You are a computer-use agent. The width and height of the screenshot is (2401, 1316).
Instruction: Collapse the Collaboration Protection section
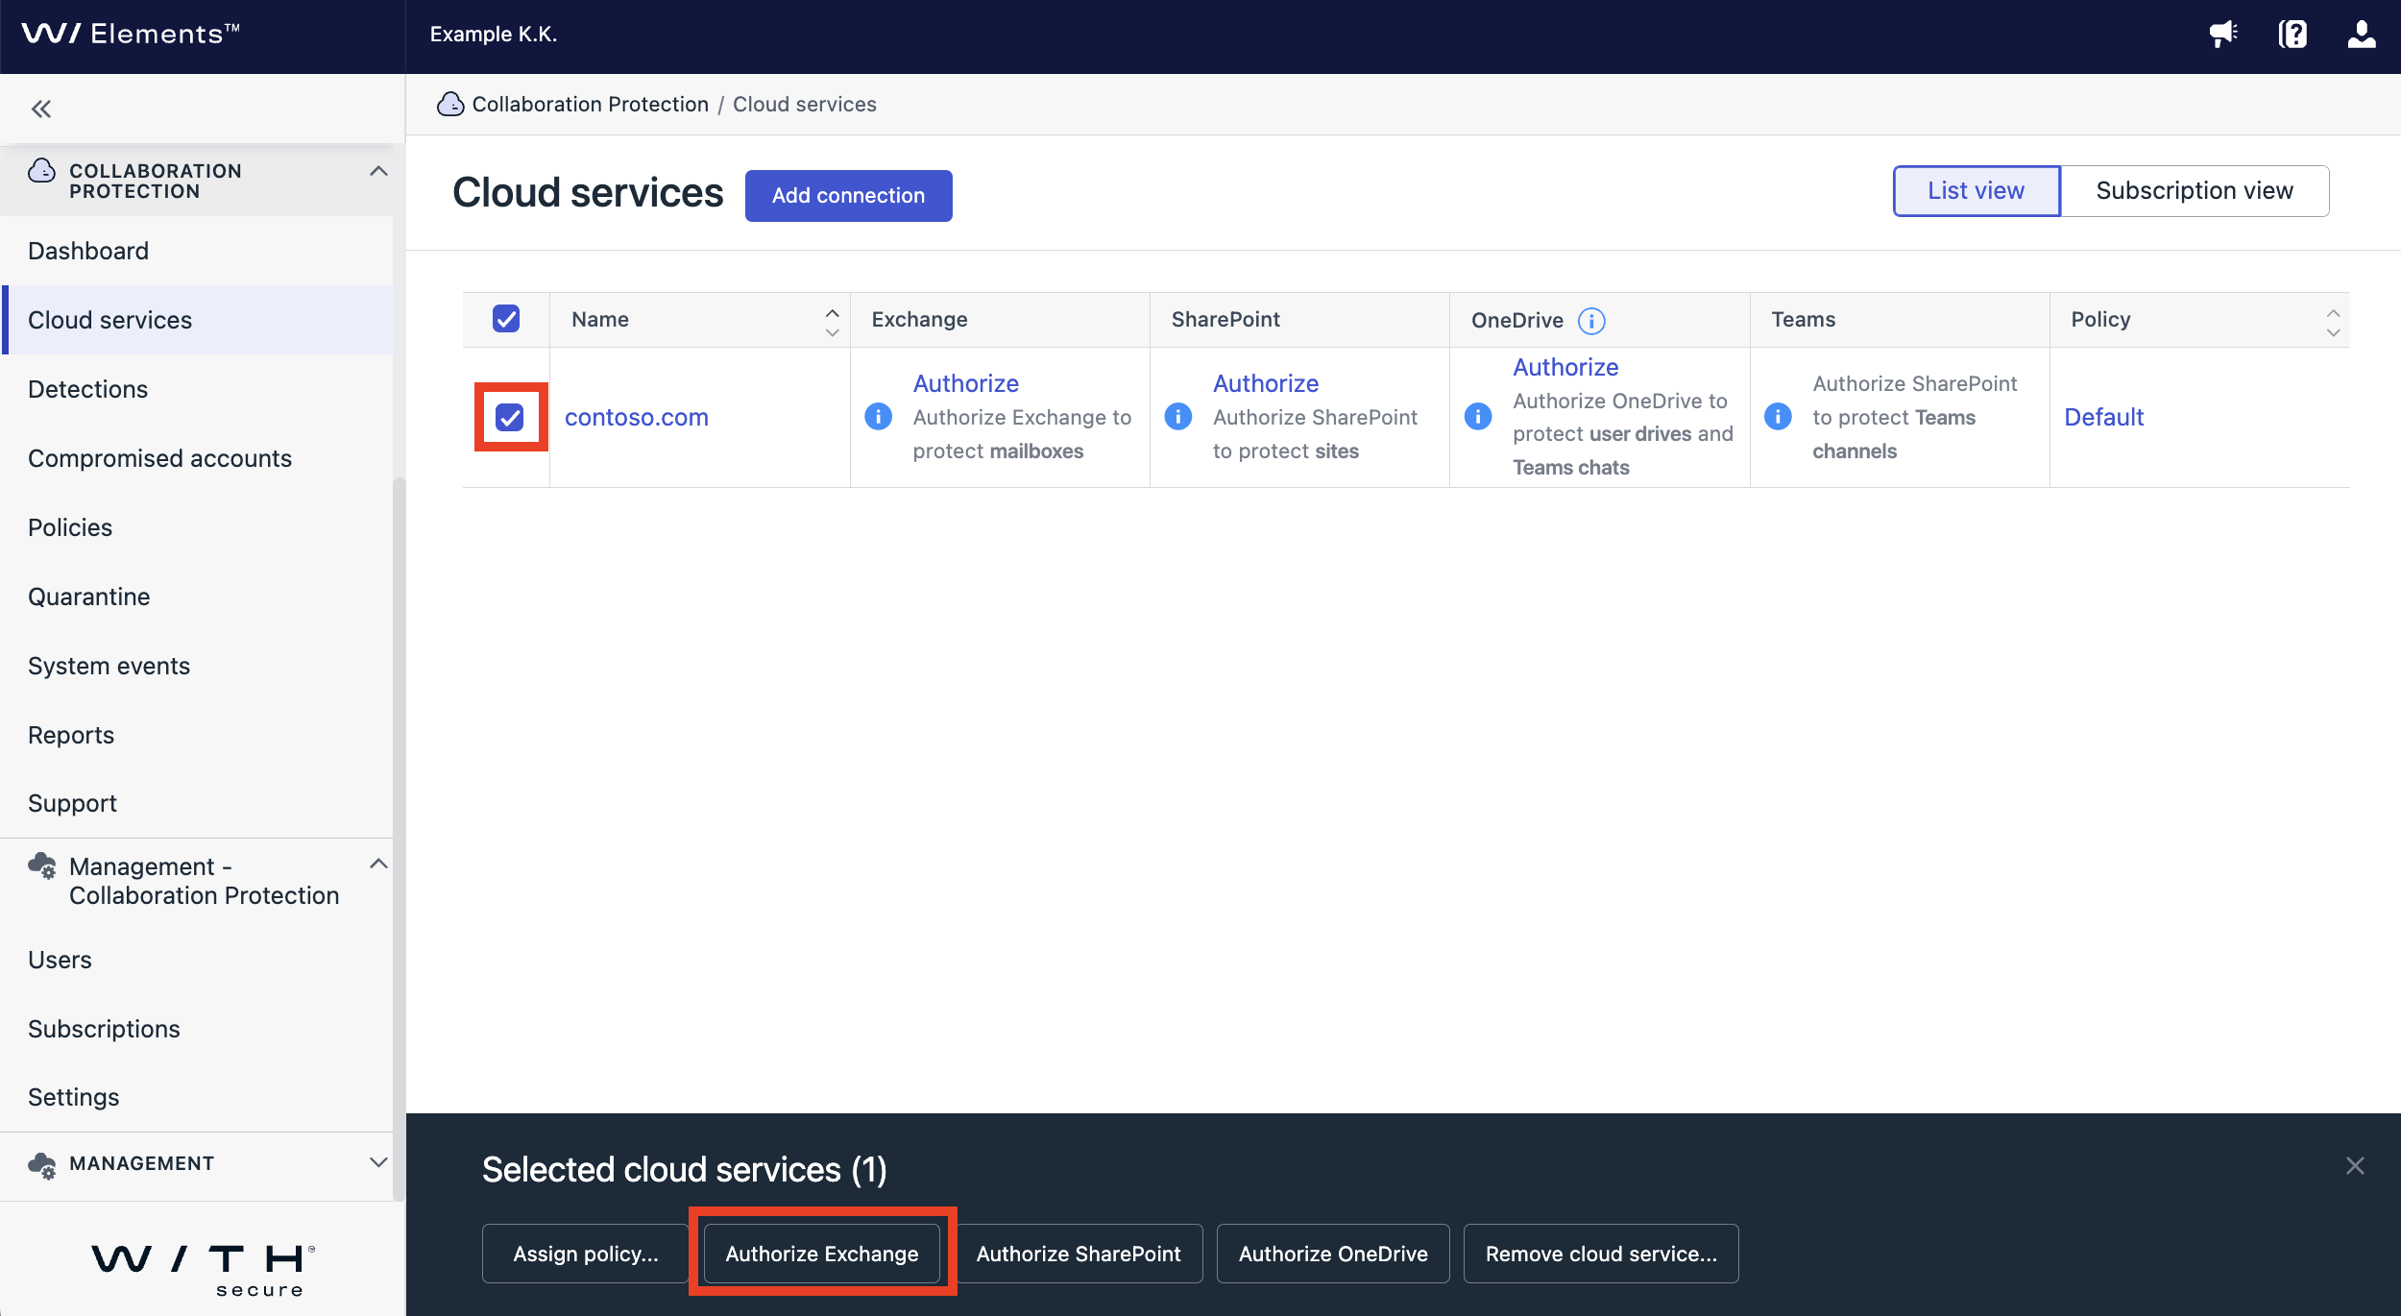point(378,171)
